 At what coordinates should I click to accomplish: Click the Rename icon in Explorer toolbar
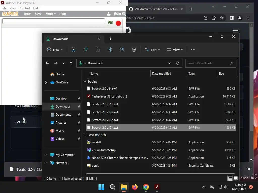point(110,50)
